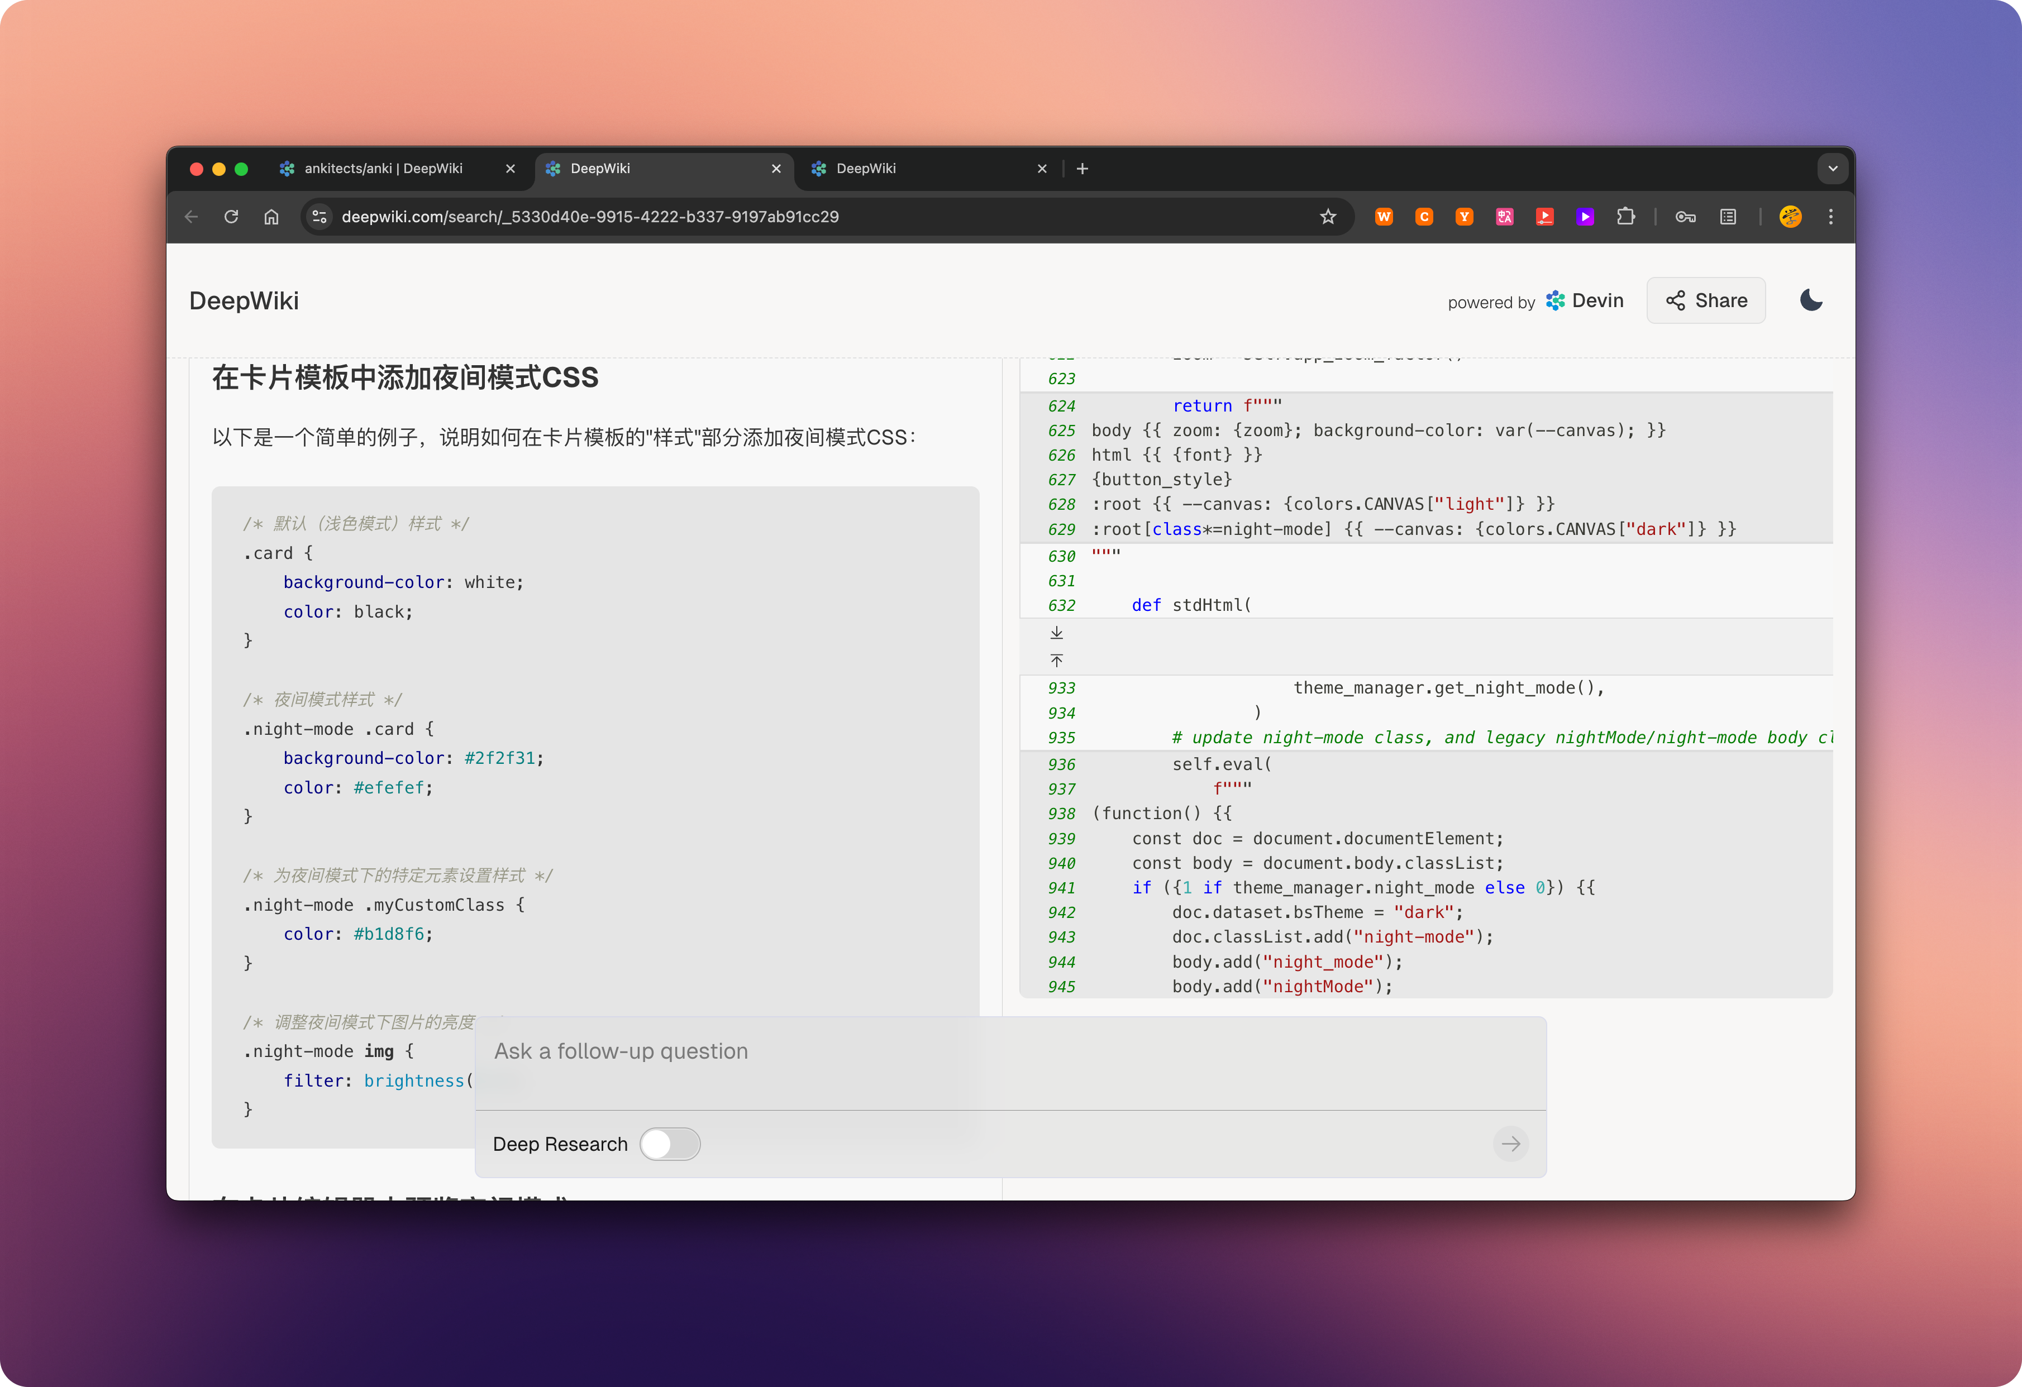
Task: Click the #b1d8f6 color value
Action: 389,933
